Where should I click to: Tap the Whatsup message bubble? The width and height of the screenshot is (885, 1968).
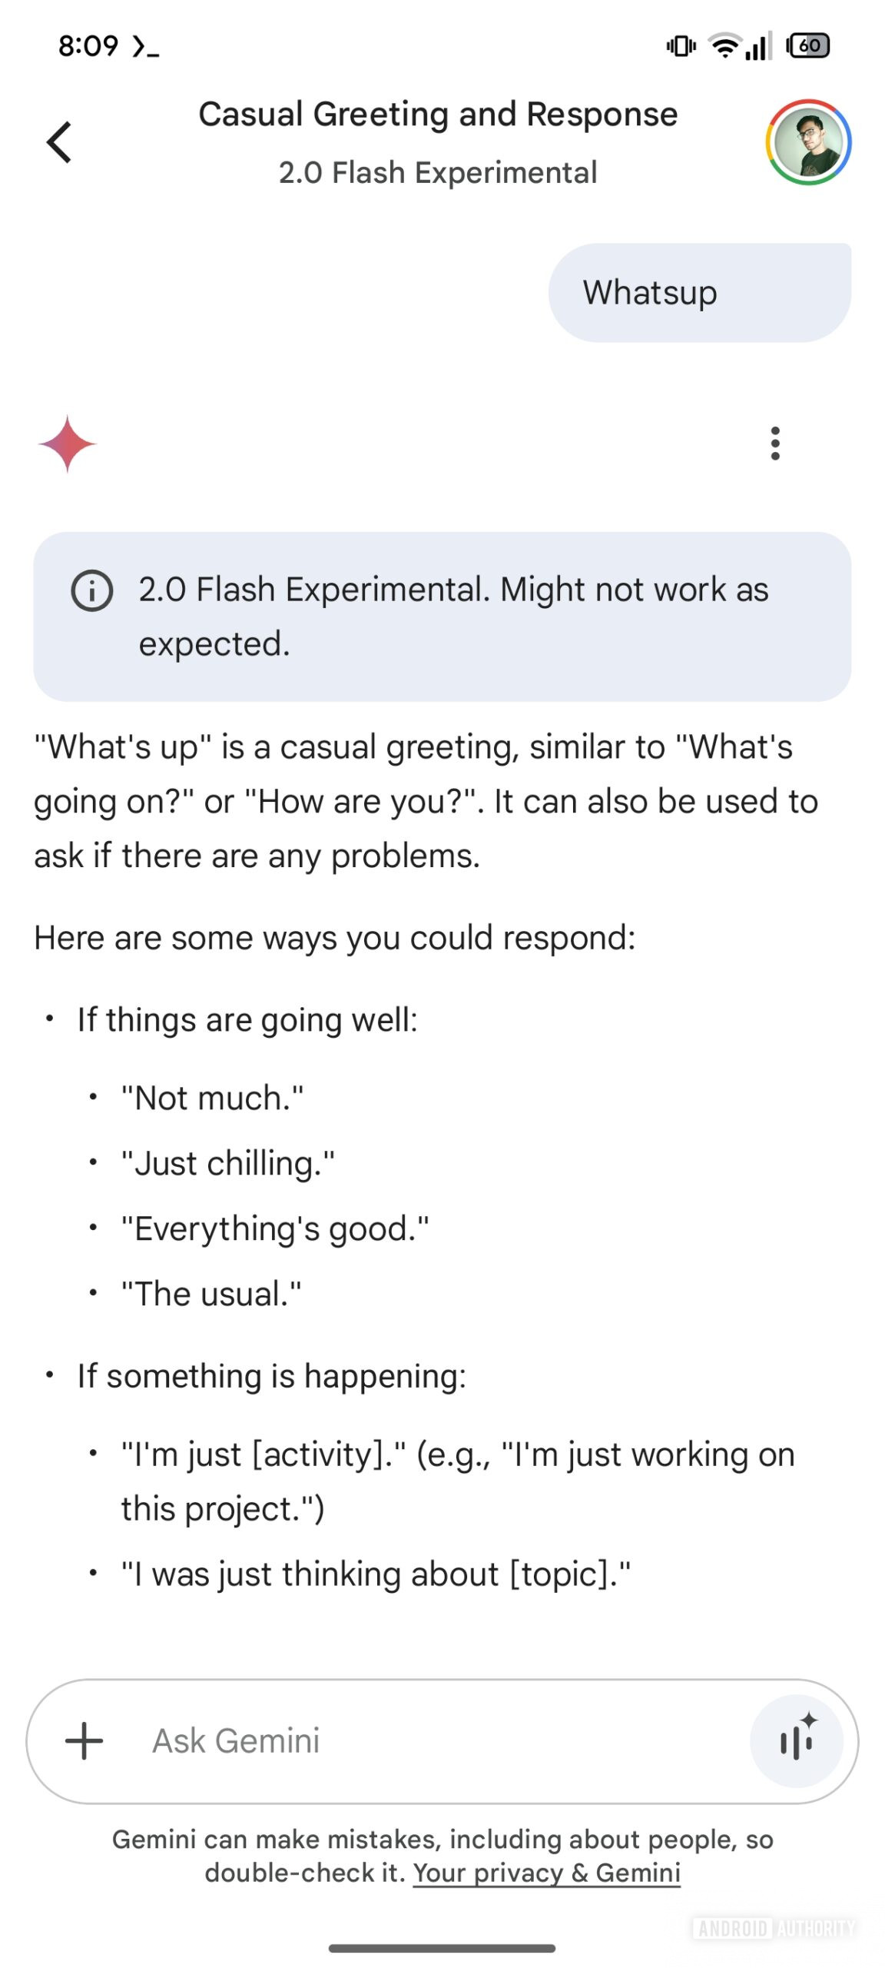[699, 293]
